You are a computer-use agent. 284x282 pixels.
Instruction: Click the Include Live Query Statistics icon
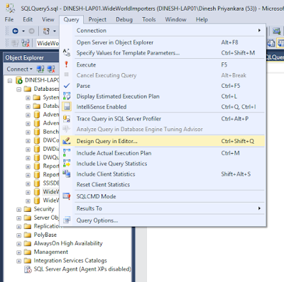(67, 164)
